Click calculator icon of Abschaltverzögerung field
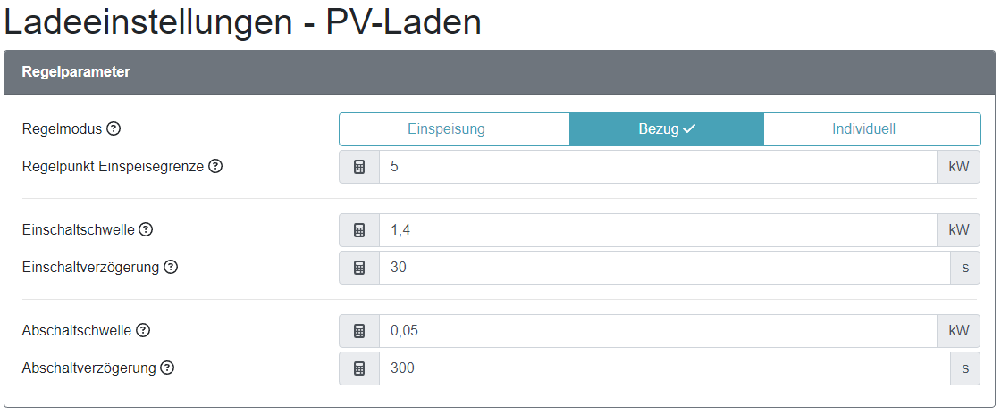Viewport: 1001px width, 414px height. [x=359, y=368]
